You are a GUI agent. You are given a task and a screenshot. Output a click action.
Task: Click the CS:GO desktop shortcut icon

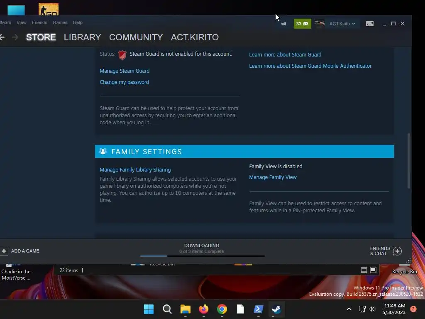[x=49, y=9]
